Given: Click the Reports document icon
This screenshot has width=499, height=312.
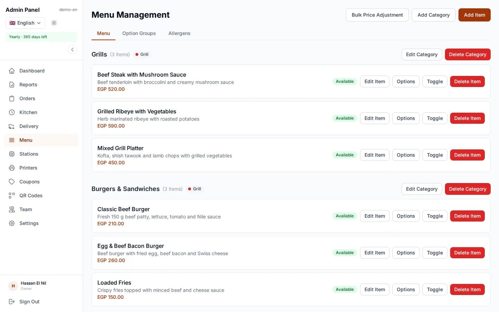Looking at the screenshot, I should 12,85.
